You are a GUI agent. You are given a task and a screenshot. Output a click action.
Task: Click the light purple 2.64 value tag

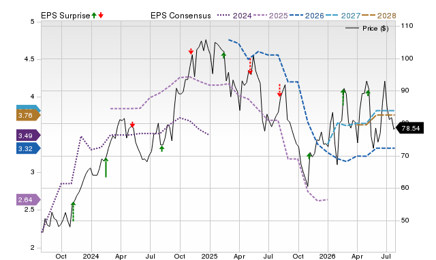click(29, 199)
